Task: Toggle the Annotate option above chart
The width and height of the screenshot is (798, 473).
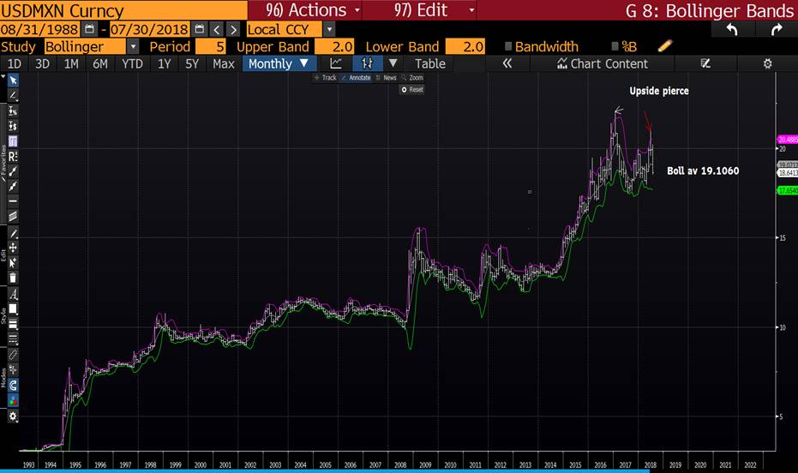Action: coord(355,78)
